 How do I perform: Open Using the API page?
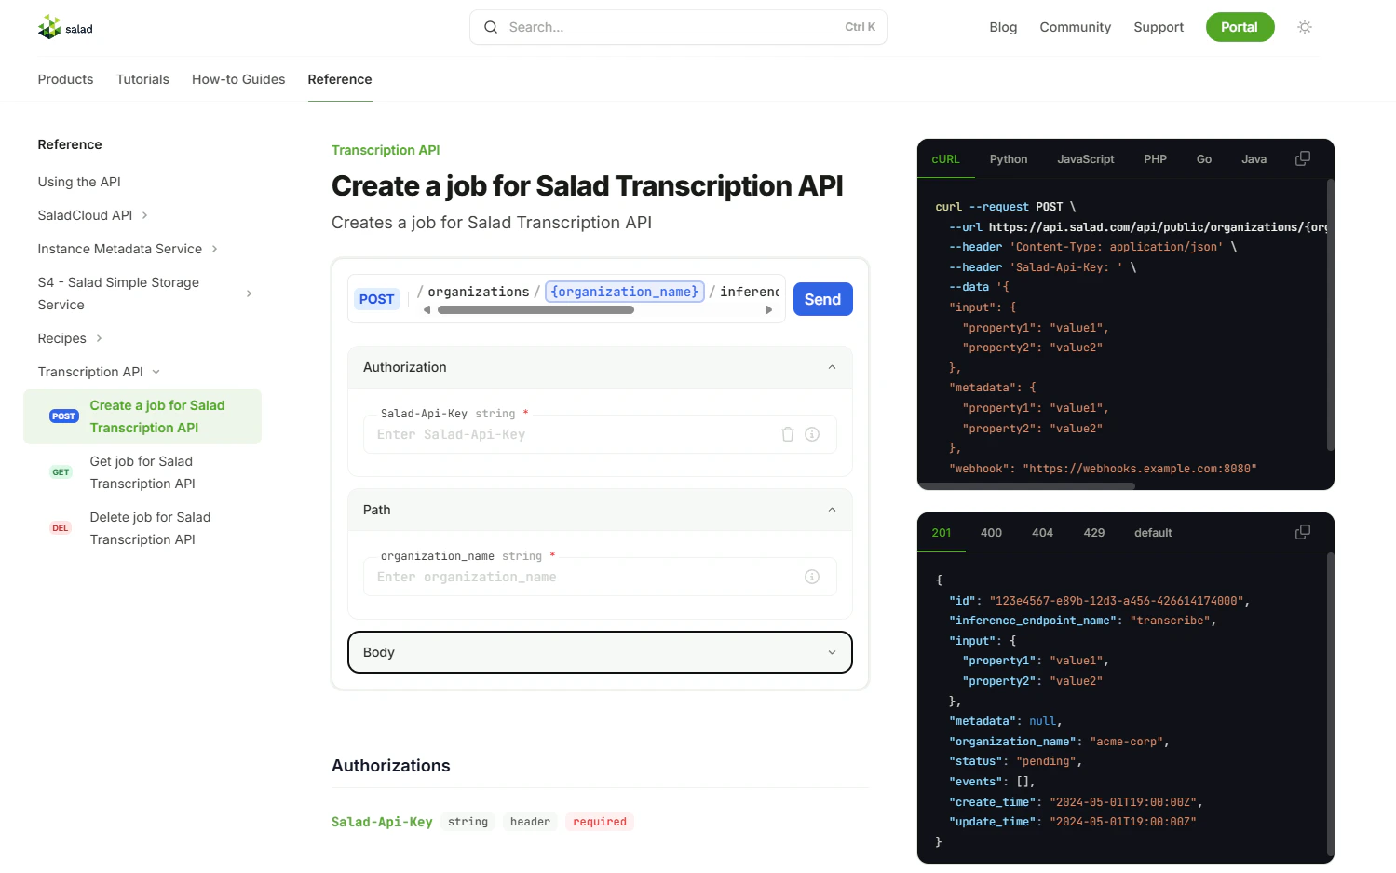point(79,182)
